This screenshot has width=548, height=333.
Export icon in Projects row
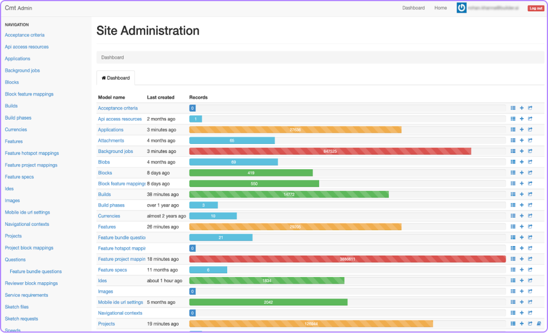coord(530,324)
